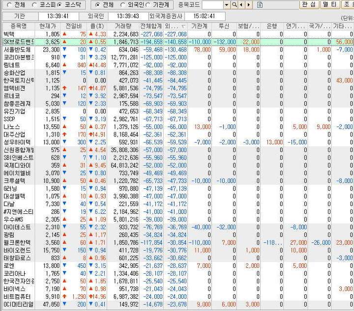354x311 pixels.
Task: Select the 성우하이텍 stock name
Action: 17,142
